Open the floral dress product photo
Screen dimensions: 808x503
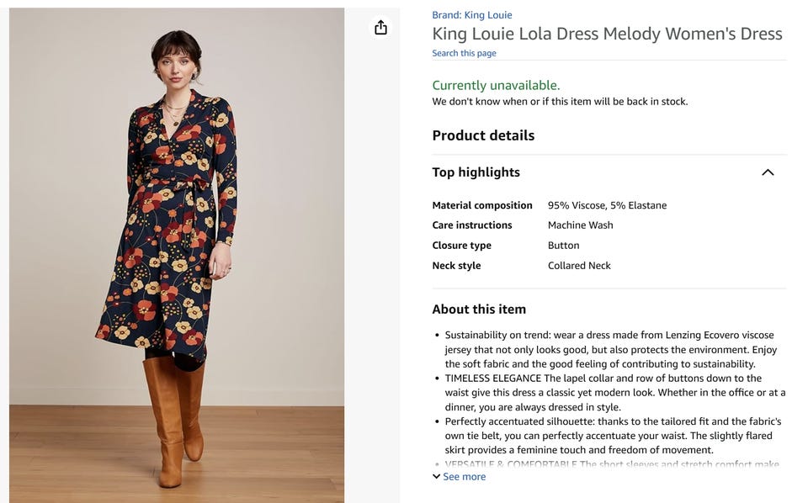177,252
